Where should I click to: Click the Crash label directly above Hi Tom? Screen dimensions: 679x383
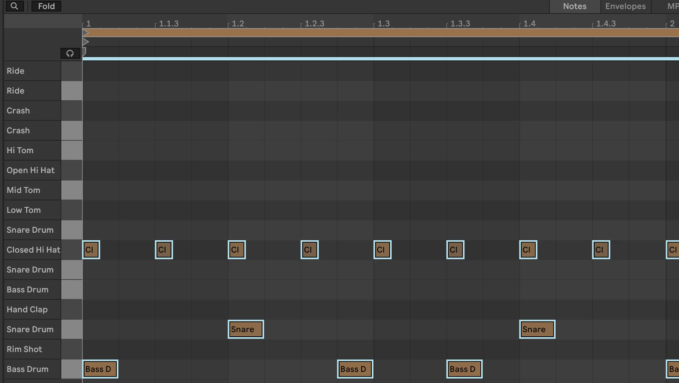[18, 130]
